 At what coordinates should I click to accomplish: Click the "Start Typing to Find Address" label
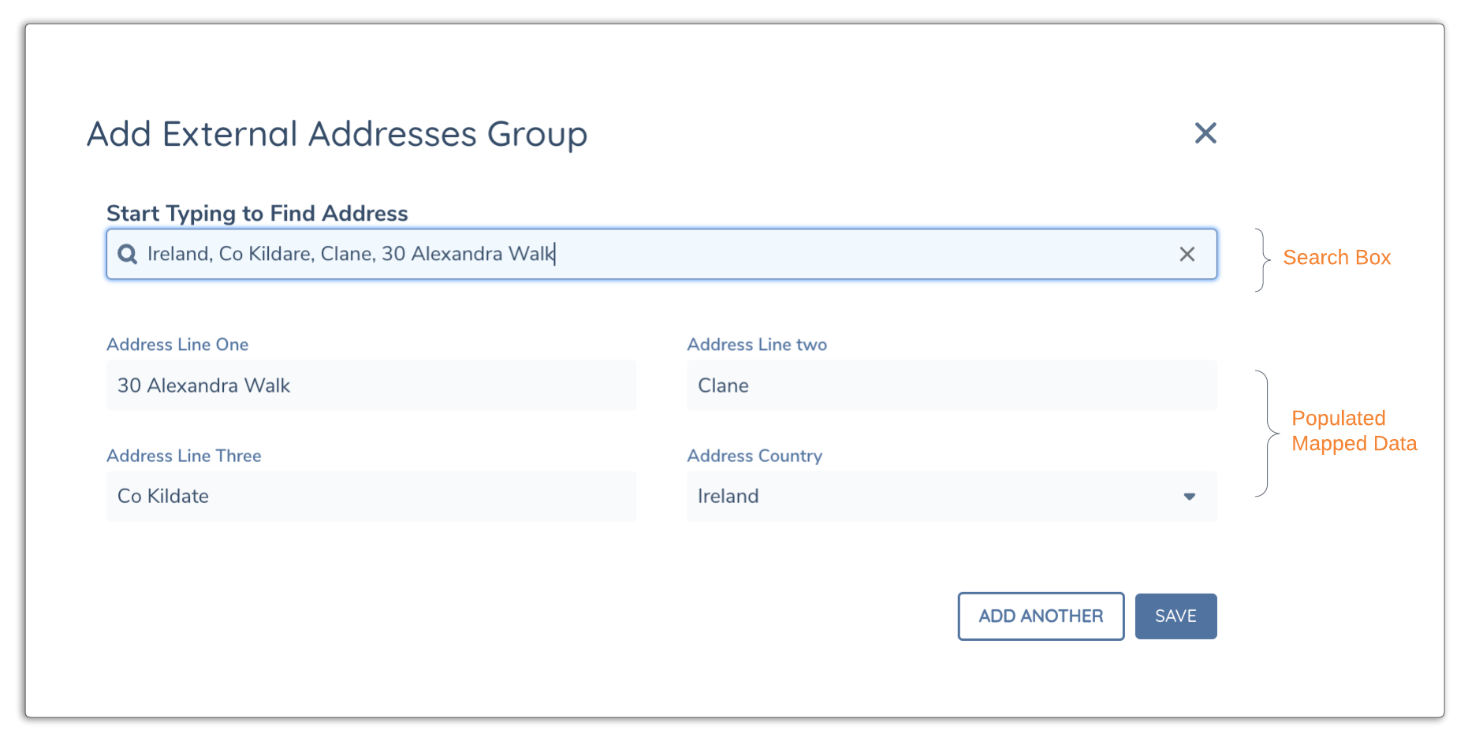[257, 214]
